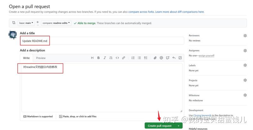
Task: Insert a quote block
Action: point(111,58)
